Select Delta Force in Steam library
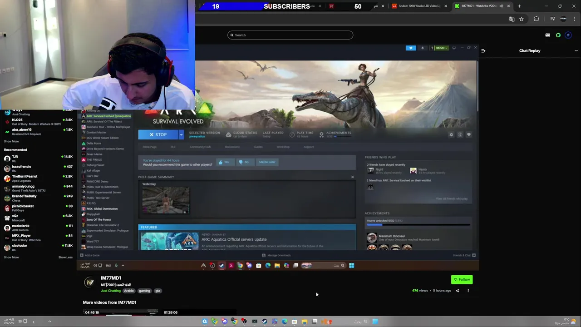 [x=94, y=143]
